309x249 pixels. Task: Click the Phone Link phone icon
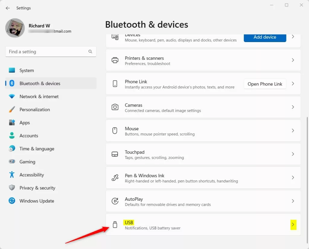coord(115,84)
